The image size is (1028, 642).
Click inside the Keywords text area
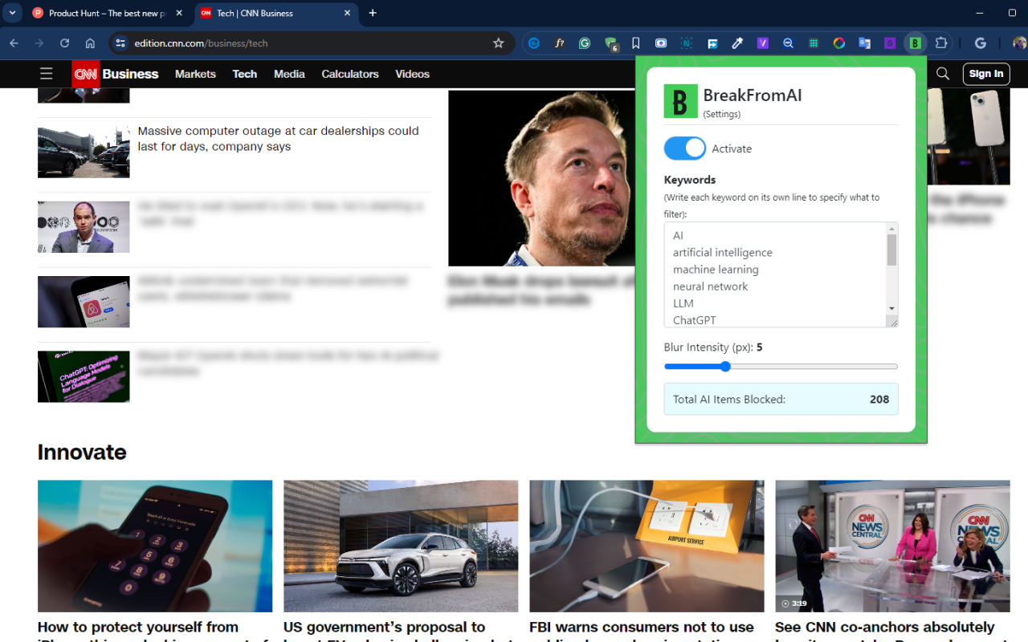coord(774,274)
